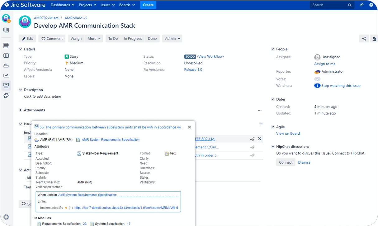Screen dimensions: 378x226
Task: Click 'Click to add description' field
Action: point(42,96)
